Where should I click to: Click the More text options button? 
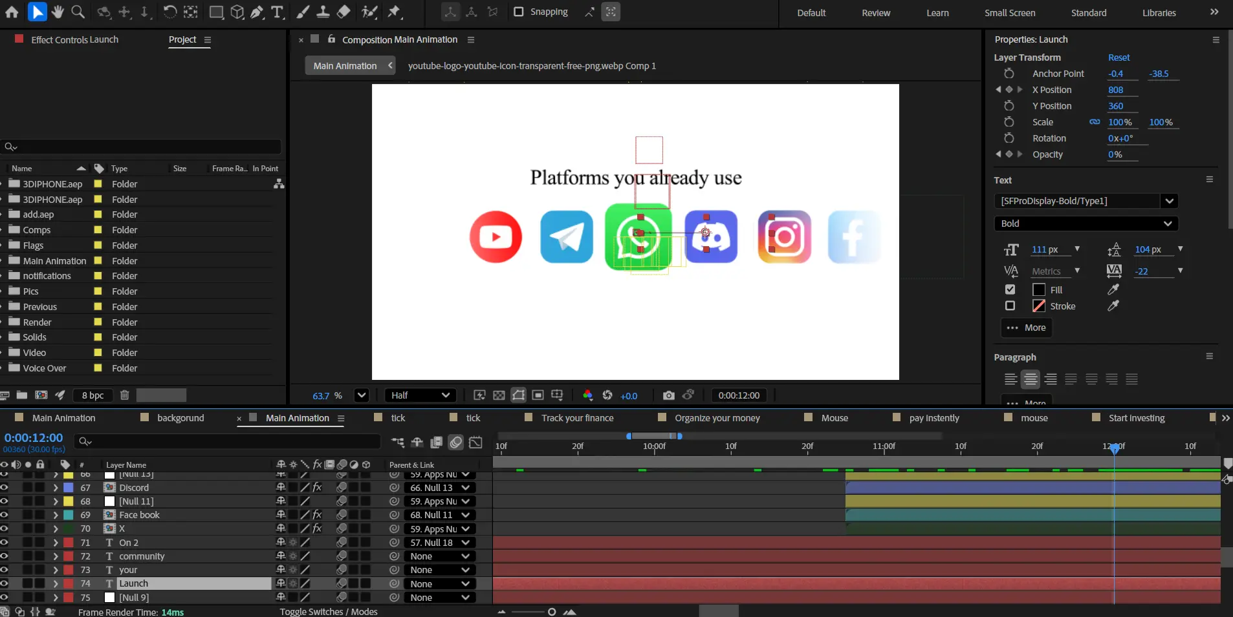coord(1026,328)
